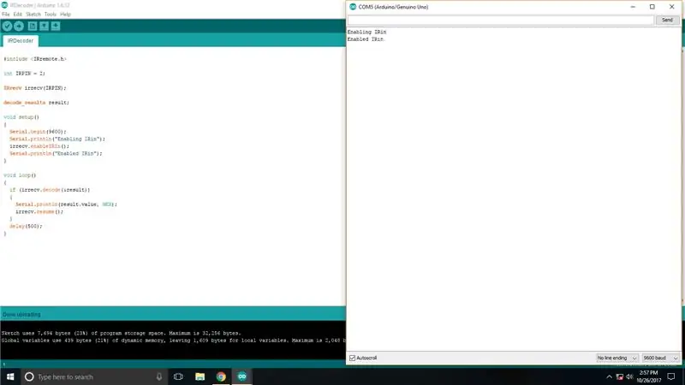Viewport: 685px width, 385px height.
Task: Open the Help menu
Action: tap(66, 15)
